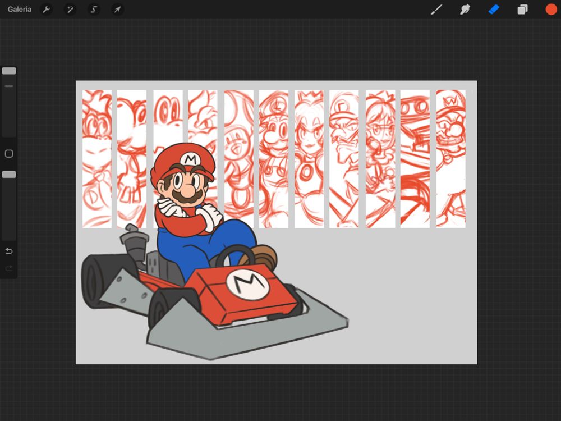Open the Brush library

[x=436, y=9]
